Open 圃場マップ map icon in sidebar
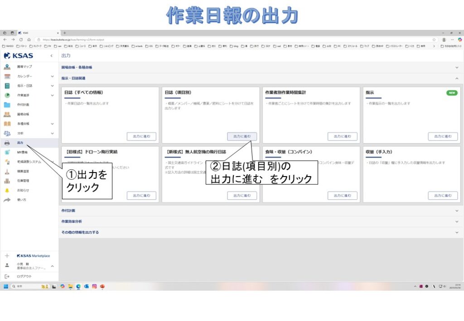 (7, 67)
